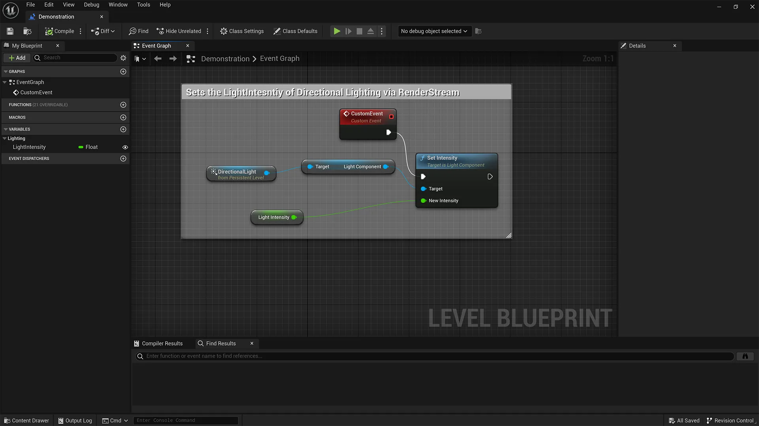This screenshot has width=759, height=426.
Task: Save the current blueprint
Action: 10,31
